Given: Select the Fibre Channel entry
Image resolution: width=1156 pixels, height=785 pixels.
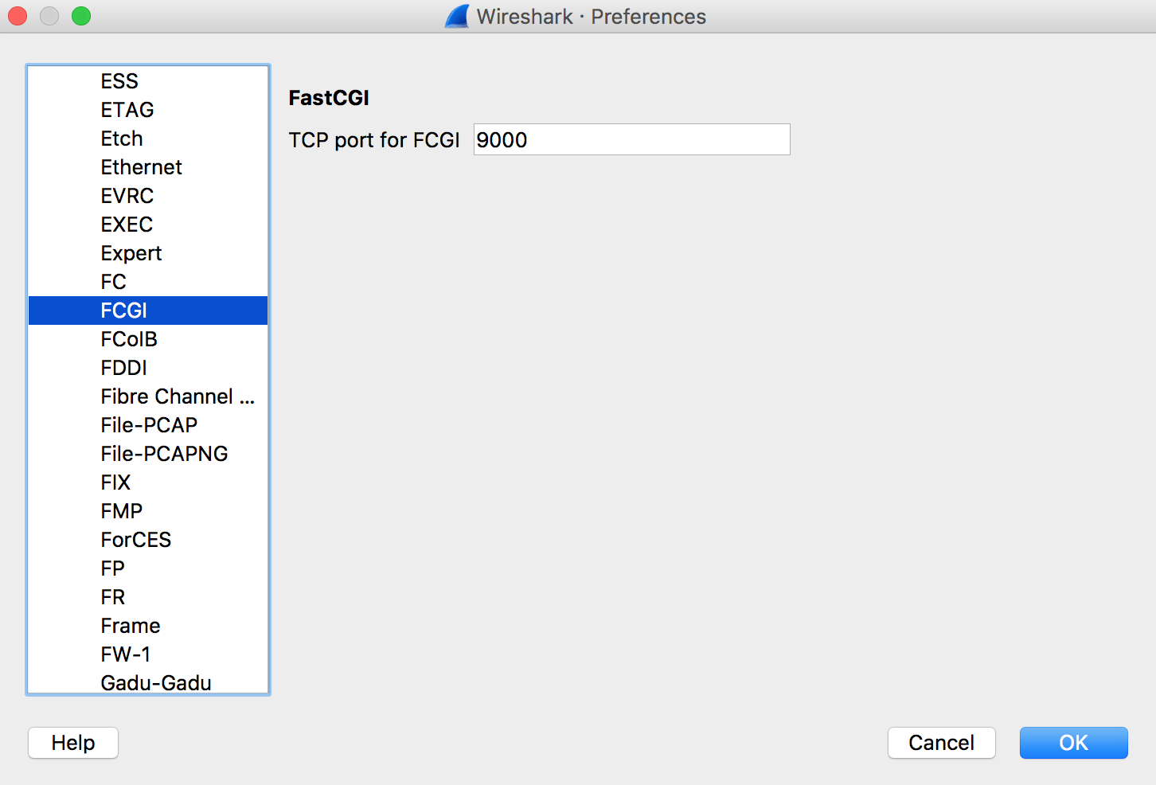Looking at the screenshot, I should 178,396.
